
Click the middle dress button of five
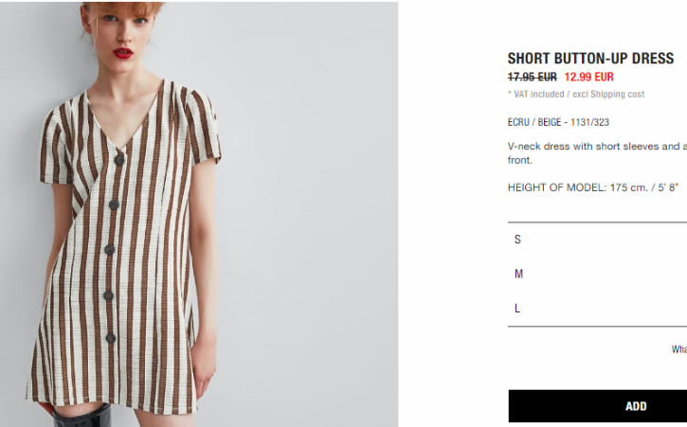pyautogui.click(x=110, y=250)
